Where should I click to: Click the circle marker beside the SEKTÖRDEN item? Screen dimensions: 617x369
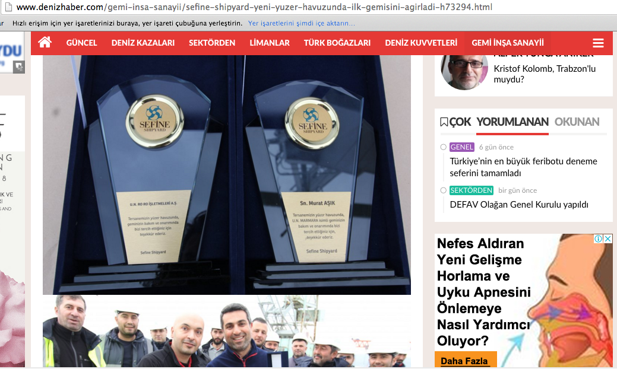443,190
